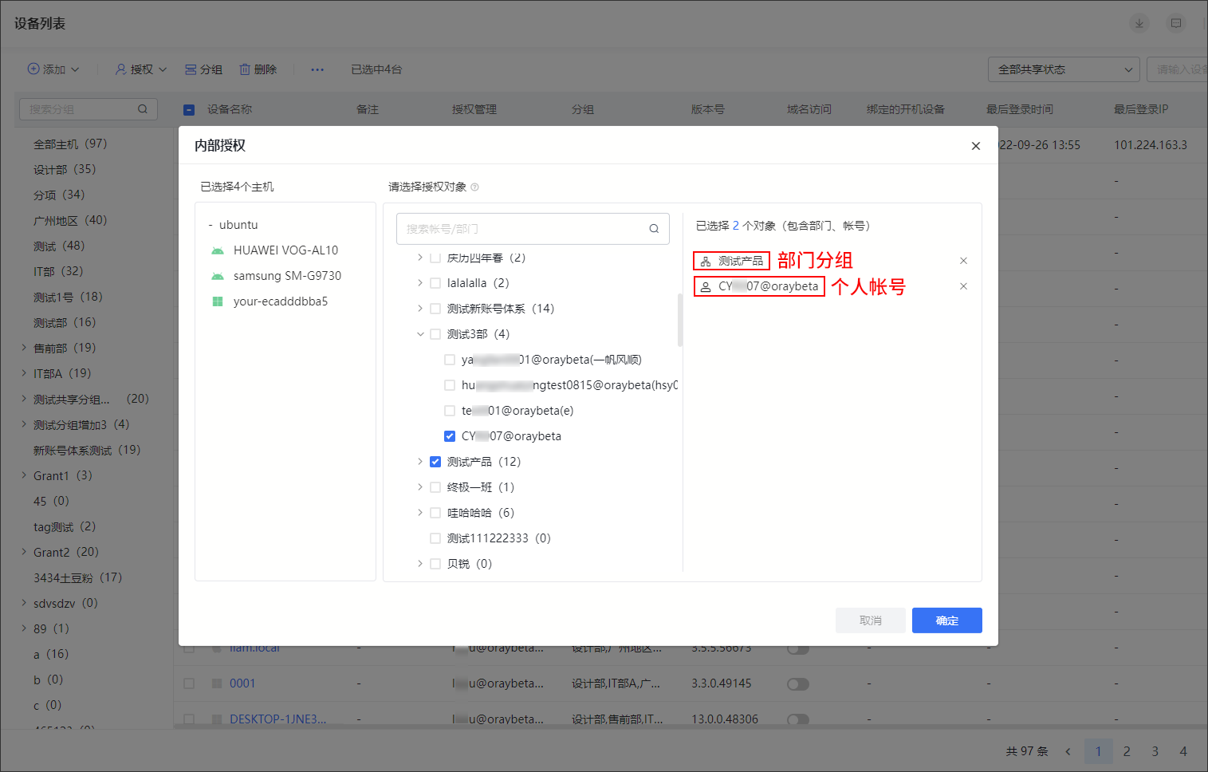Click the department icon next to 测试产品

click(706, 261)
